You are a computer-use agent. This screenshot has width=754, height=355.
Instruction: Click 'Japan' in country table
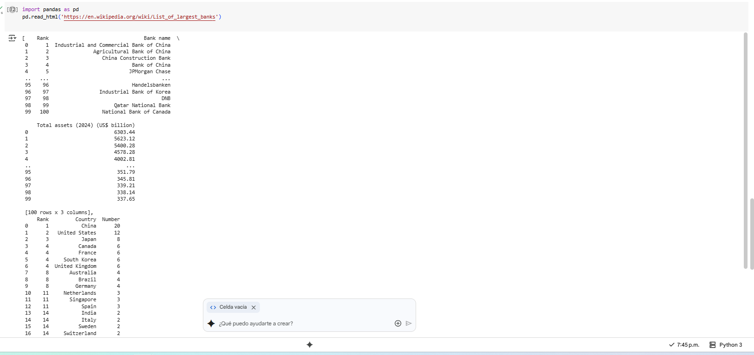click(x=89, y=239)
